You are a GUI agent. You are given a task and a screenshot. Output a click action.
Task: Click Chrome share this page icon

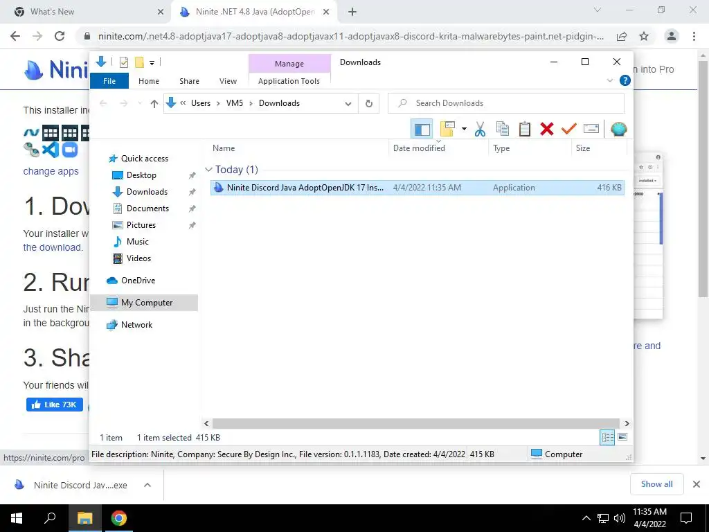(622, 36)
